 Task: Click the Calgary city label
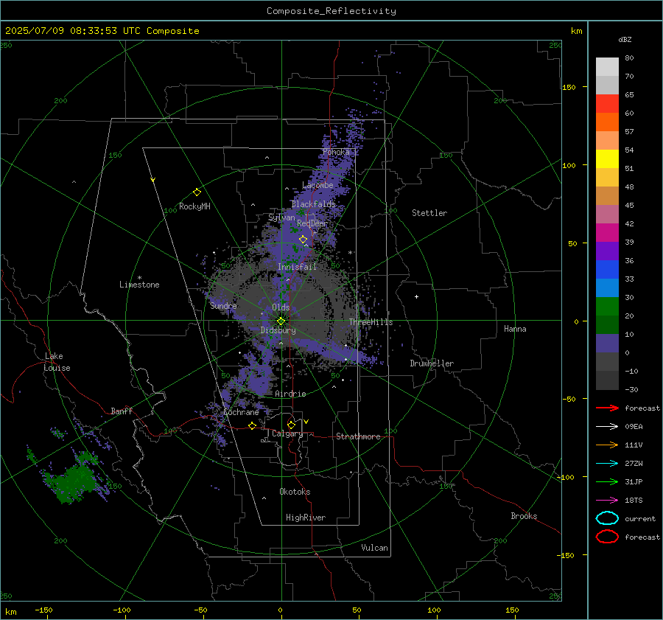[x=287, y=433]
